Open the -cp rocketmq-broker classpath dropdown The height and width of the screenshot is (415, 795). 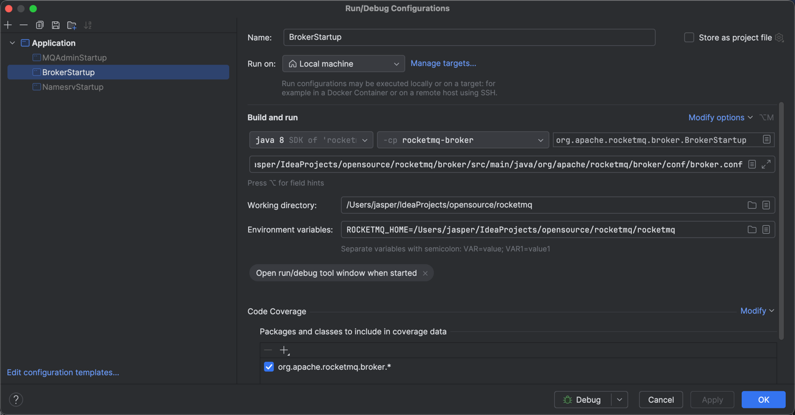463,140
